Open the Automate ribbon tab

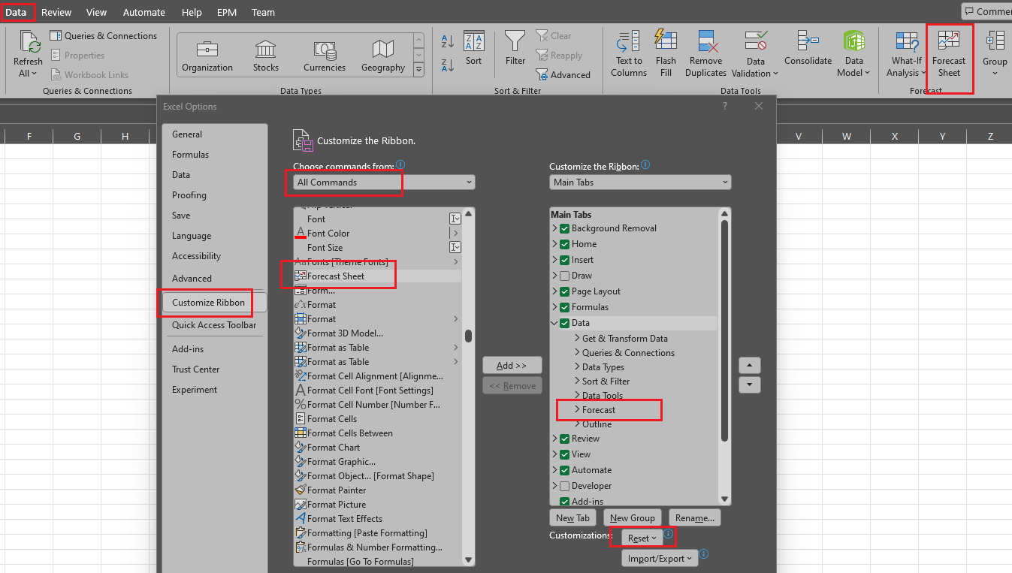click(x=143, y=13)
